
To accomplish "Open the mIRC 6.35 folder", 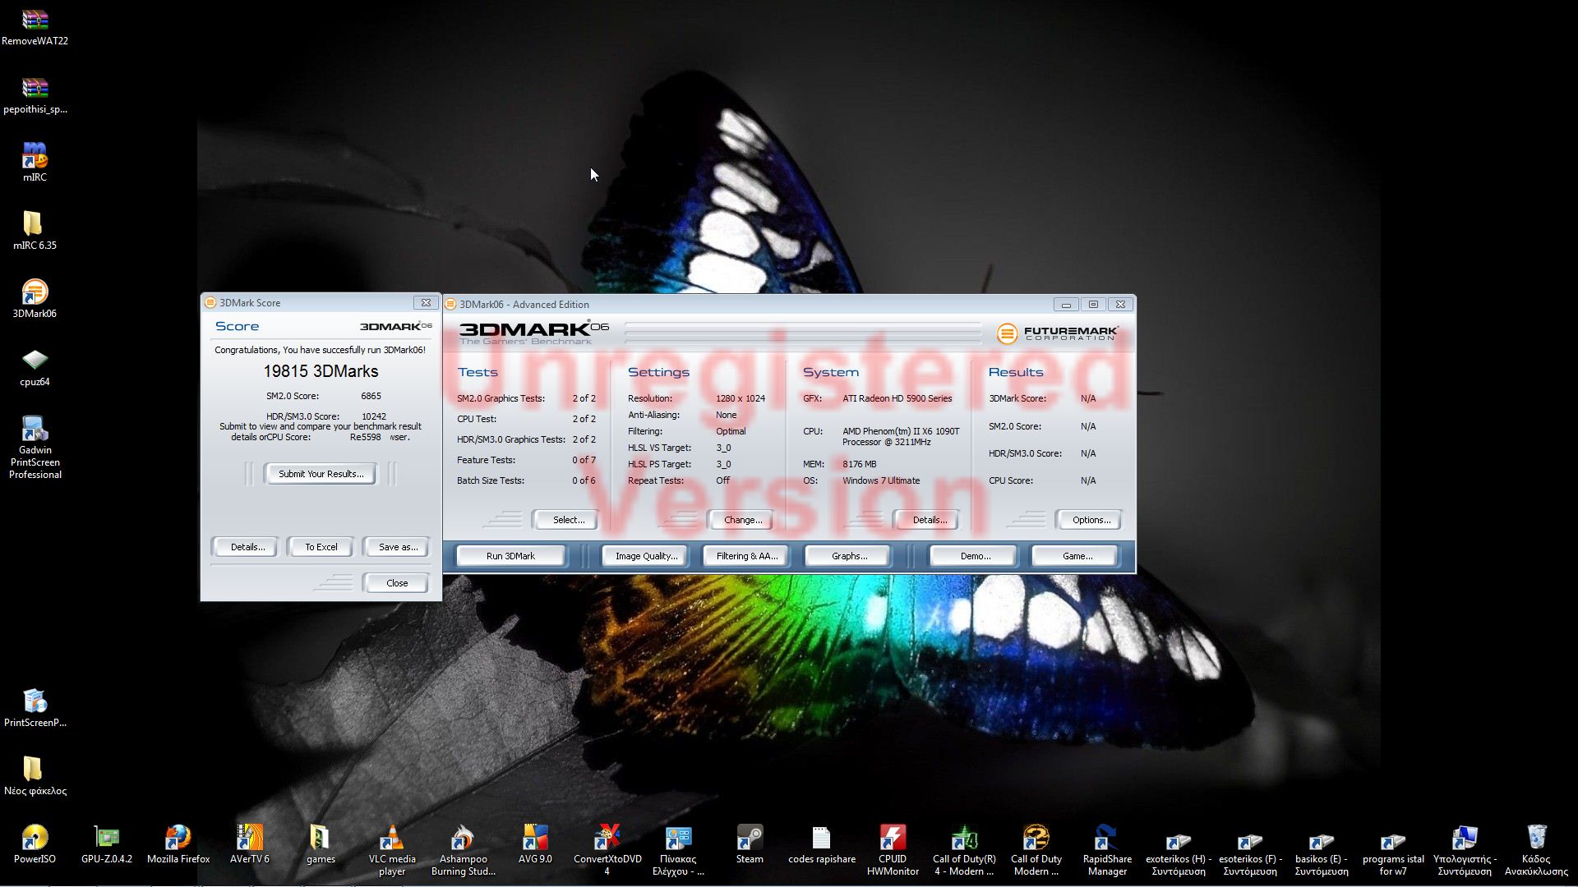I will pos(33,223).
